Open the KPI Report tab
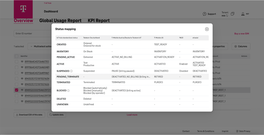The image size is (264, 135). (99, 21)
